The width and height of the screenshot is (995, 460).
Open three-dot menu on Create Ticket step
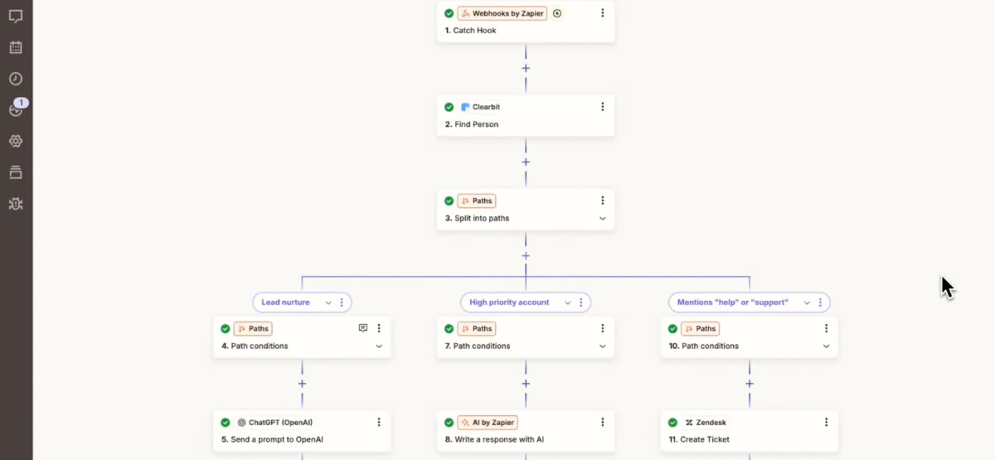point(827,422)
